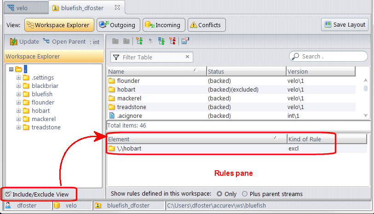Select the bluefish tree item
The width and height of the screenshot is (374, 214).
click(42, 94)
